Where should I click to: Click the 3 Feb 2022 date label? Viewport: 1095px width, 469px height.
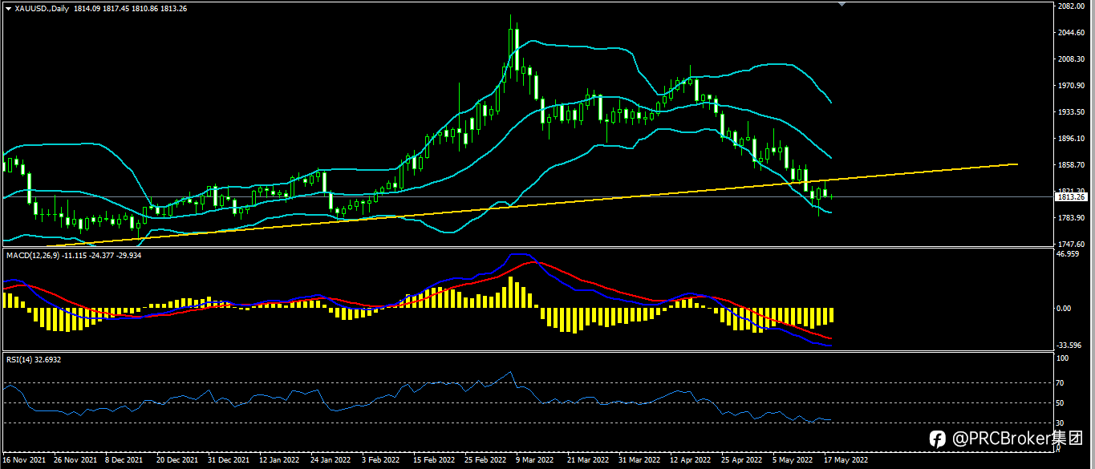(x=380, y=461)
